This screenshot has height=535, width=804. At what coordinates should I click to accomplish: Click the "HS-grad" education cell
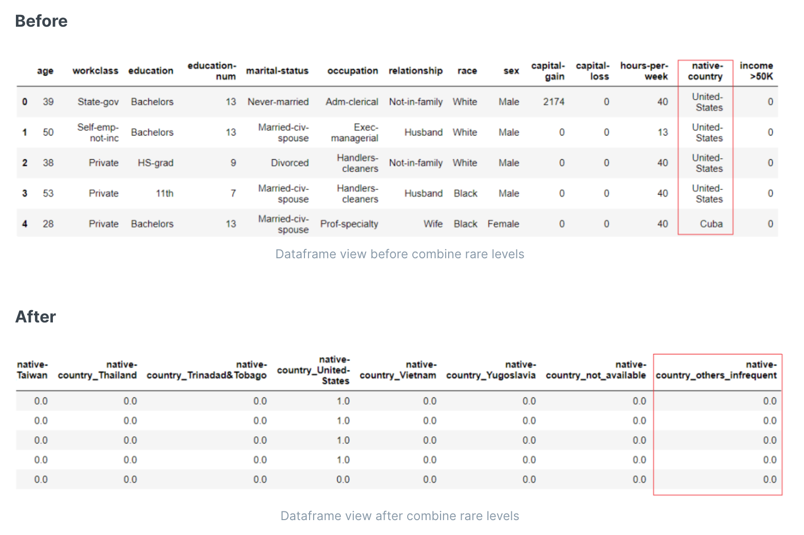pos(155,163)
